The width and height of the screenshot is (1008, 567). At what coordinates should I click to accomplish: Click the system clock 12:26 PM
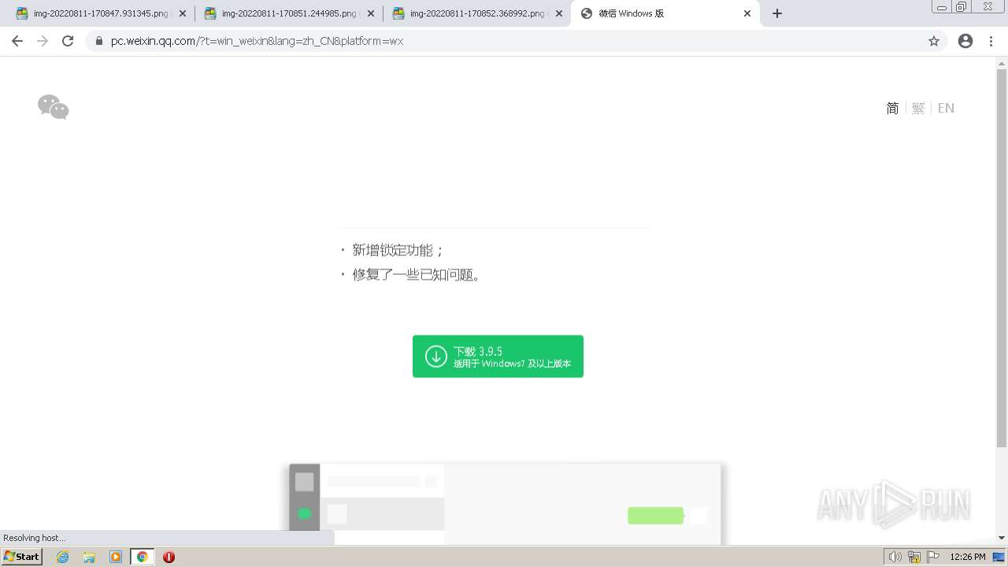[968, 557]
